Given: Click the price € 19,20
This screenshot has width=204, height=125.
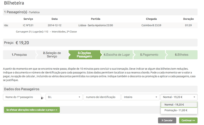Looking at the screenshot, I should pos(22,43).
